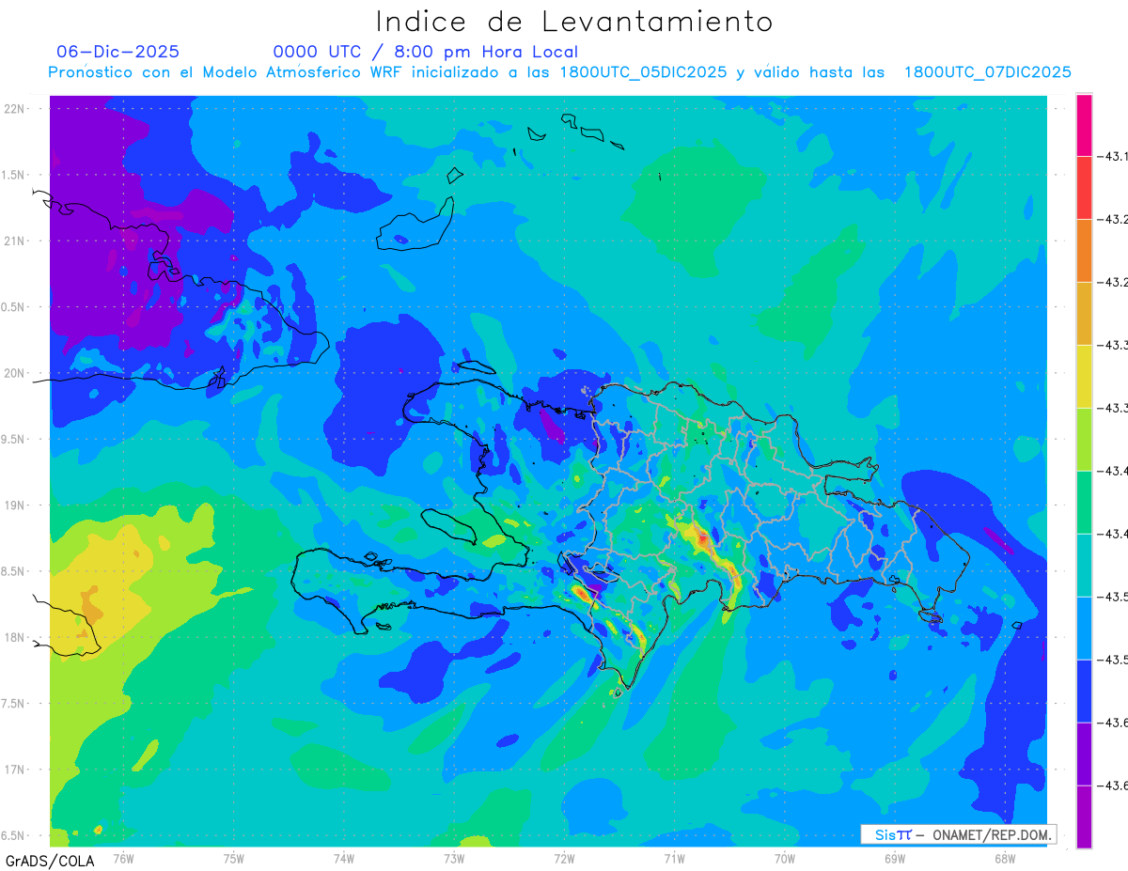Click the "20N" latitude label

16,373
